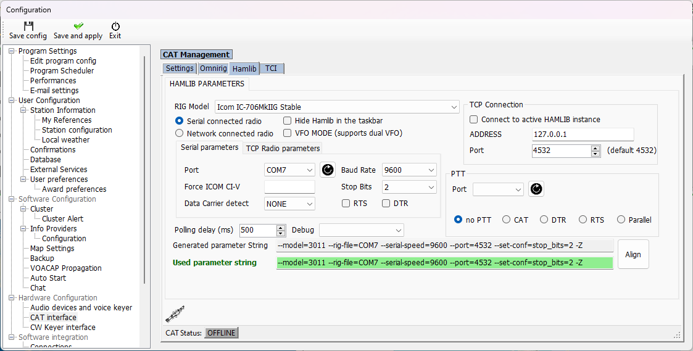
Task: Enable Hide Hamlib in the taskbar
Action: pos(288,120)
